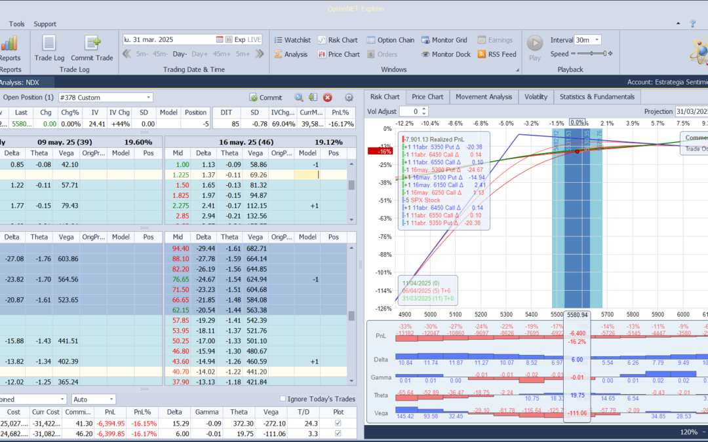The image size is (708, 442).
Task: Click the 45m- time step button
Action: [x=160, y=54]
